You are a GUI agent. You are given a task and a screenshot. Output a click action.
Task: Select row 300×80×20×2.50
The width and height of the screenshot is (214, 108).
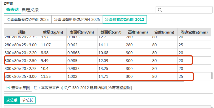tap(107, 61)
